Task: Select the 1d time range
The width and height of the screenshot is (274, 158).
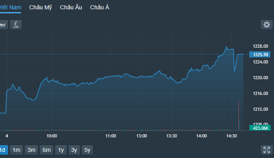Action: coord(4,150)
